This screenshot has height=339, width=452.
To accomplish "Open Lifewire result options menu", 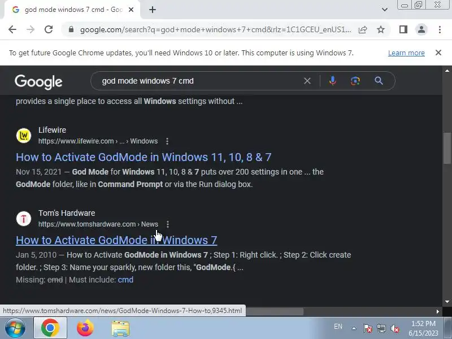I will 167,141.
